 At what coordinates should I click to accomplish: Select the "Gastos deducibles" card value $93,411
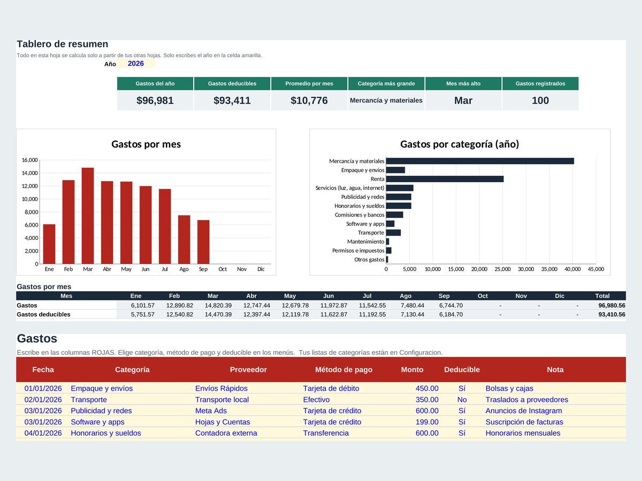[232, 100]
